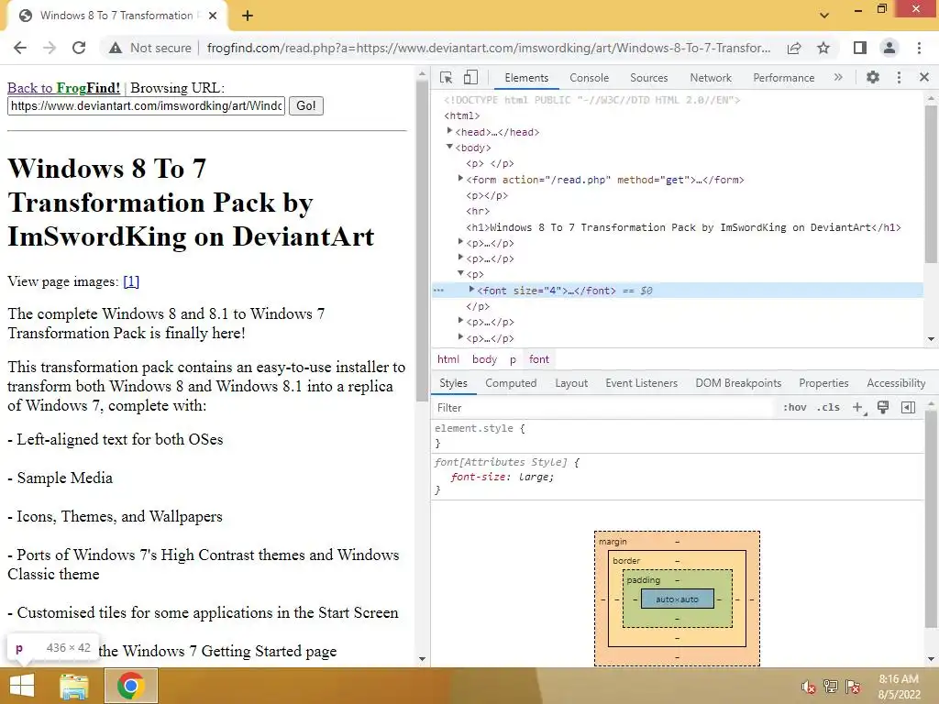Open the Chrome profile avatar
Screen dimensions: 939x704
[889, 48]
